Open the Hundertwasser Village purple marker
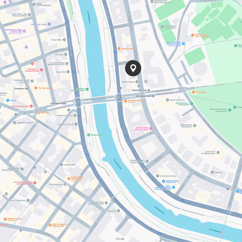 pyautogui.click(x=24, y=31)
